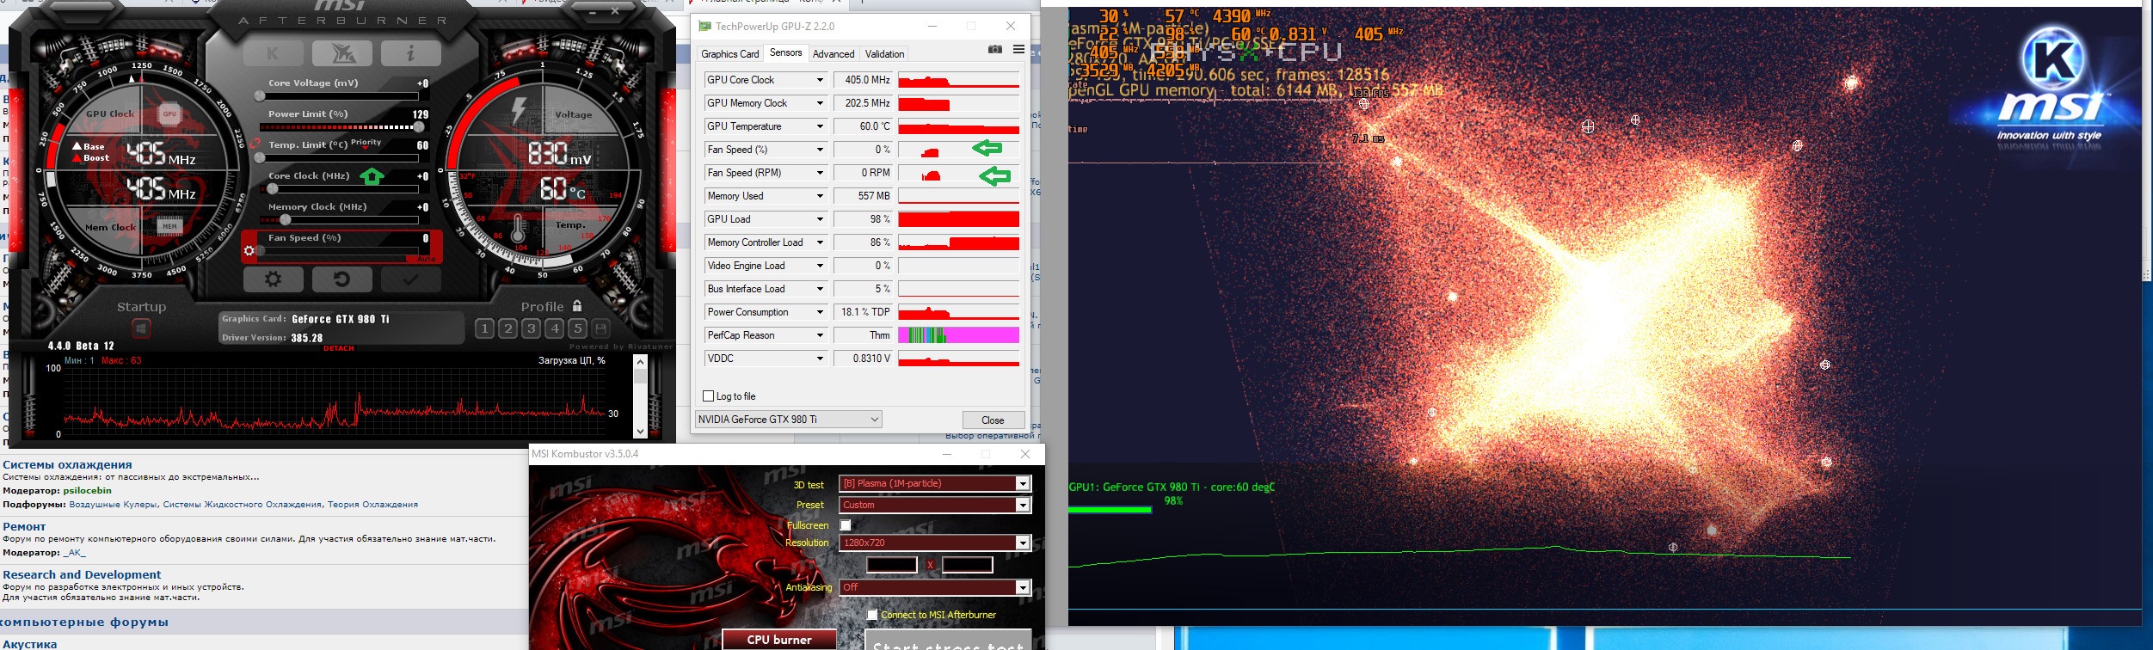Click the GPU-Z title bar app icon
Viewport: 2153px width, 650px height.
pos(704,27)
